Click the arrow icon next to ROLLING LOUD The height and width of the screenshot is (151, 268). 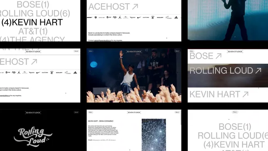(x=258, y=71)
